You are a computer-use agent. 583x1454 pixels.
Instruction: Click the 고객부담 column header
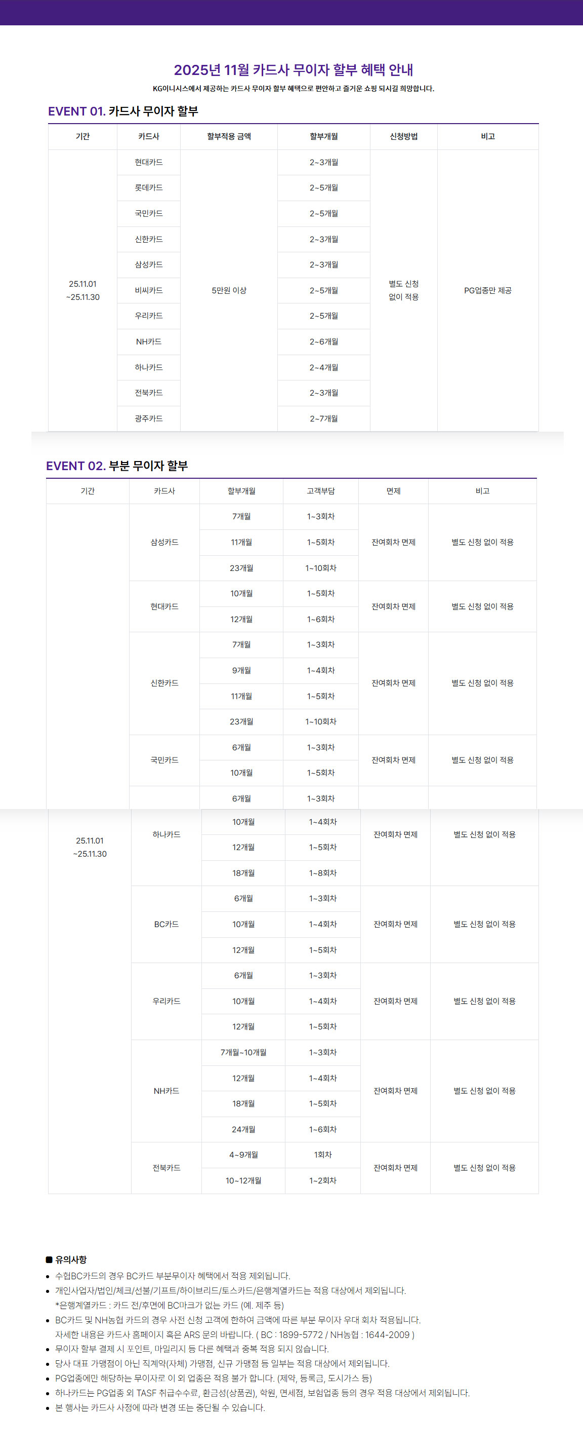point(320,491)
